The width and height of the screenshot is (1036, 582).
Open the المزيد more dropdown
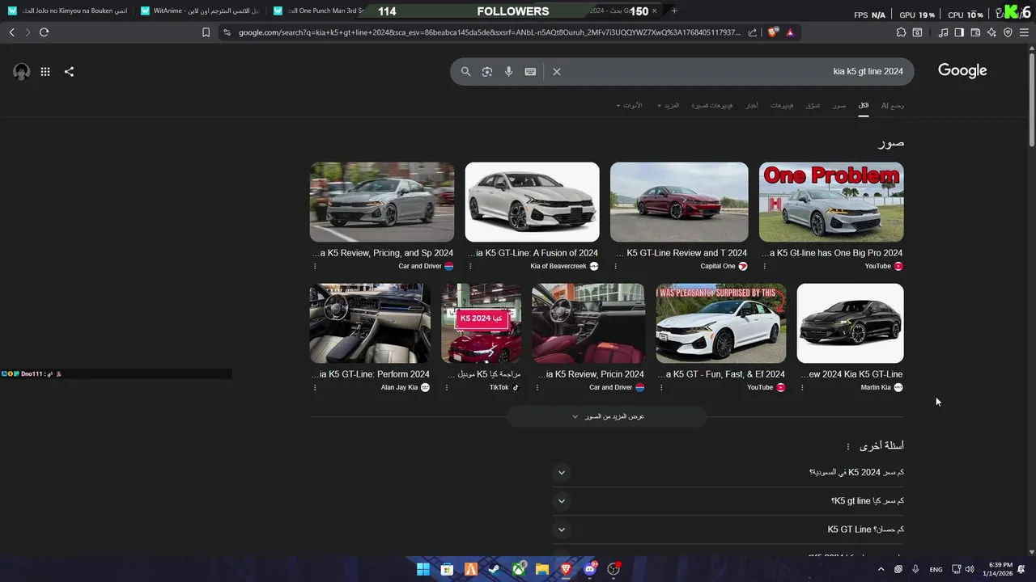[669, 106]
